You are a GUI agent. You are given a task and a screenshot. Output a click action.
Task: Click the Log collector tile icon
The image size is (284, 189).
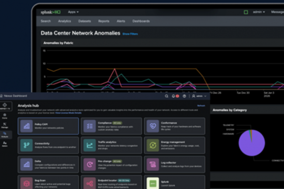pyautogui.click(x=153, y=164)
